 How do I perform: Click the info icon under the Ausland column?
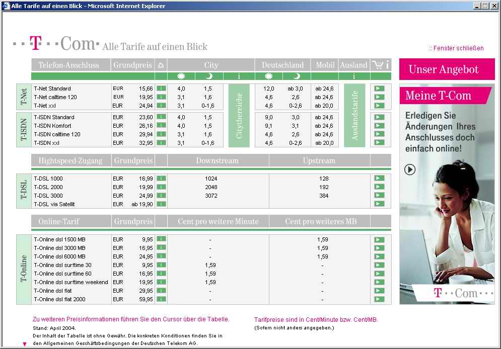pyautogui.click(x=354, y=76)
